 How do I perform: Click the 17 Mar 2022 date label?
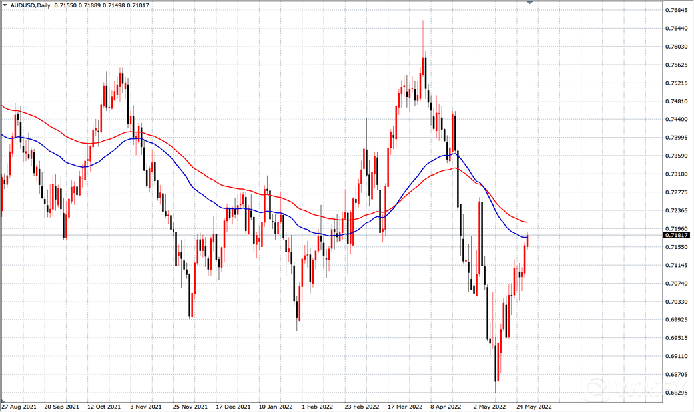point(405,405)
